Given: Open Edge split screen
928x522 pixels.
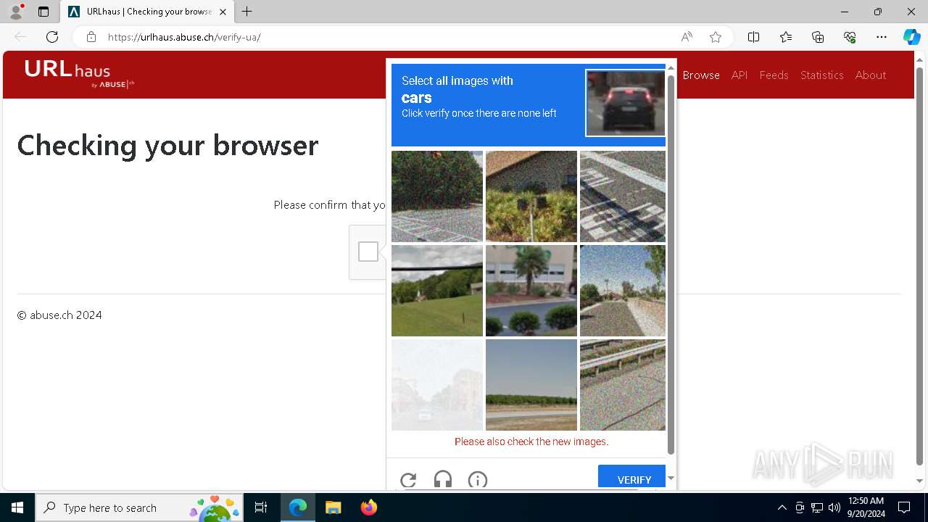Looking at the screenshot, I should tap(753, 37).
